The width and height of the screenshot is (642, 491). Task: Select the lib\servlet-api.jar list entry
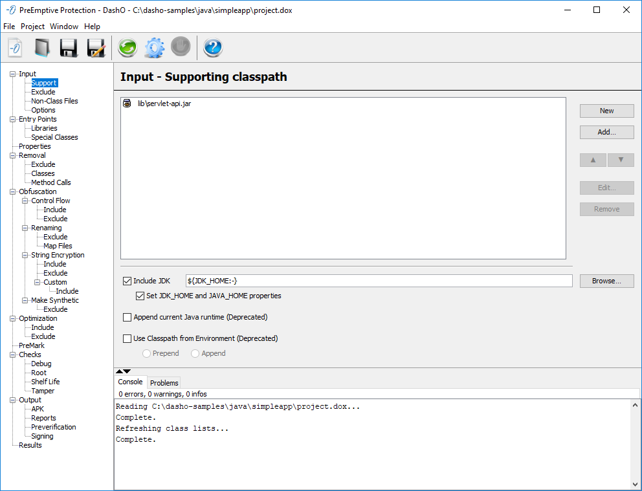point(164,104)
